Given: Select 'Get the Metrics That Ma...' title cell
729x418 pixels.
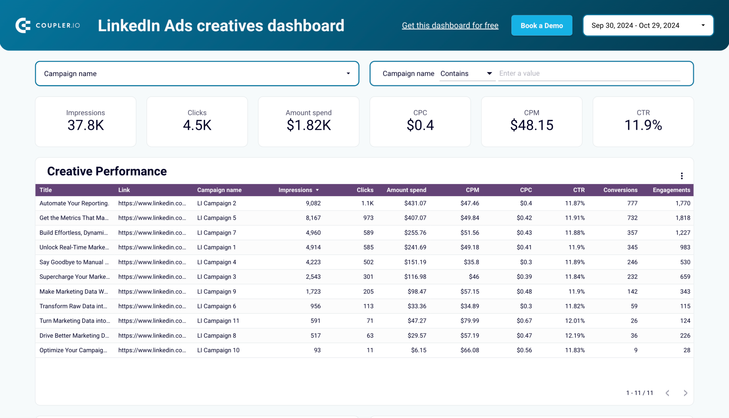Looking at the screenshot, I should point(74,218).
